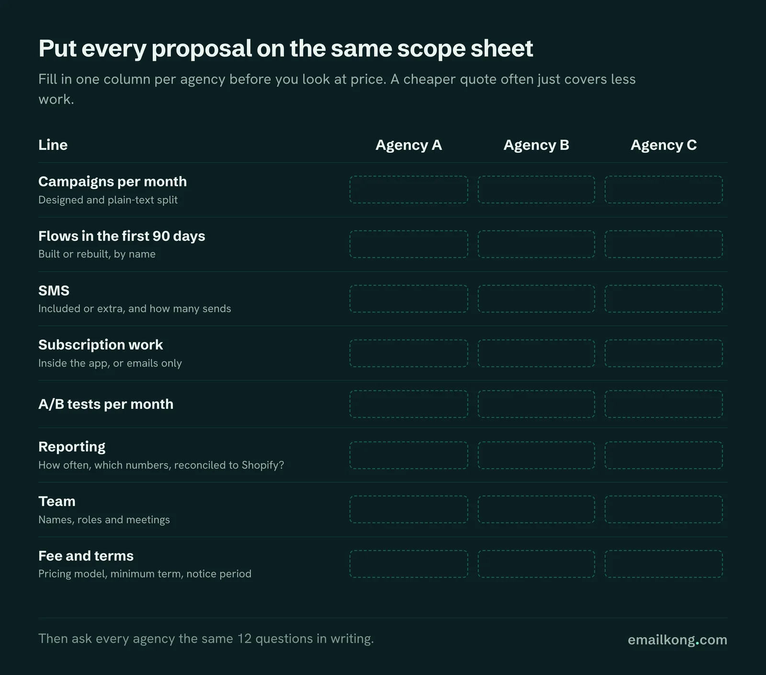
Task: Focus Fee and terms field for Agency B
Action: click(x=536, y=564)
